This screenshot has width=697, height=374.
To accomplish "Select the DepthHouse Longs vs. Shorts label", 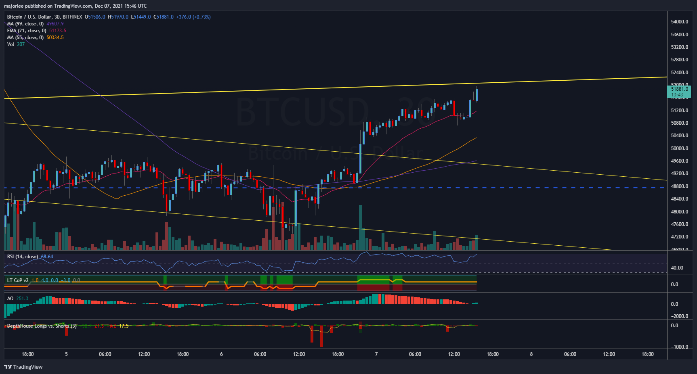I will pos(42,326).
